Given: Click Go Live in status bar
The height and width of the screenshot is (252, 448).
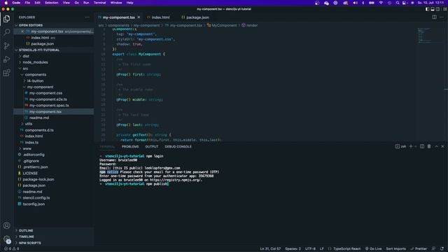Looking at the screenshot, I should [x=373, y=249].
